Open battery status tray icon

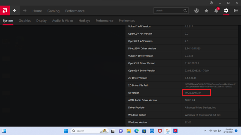click(x=219, y=131)
